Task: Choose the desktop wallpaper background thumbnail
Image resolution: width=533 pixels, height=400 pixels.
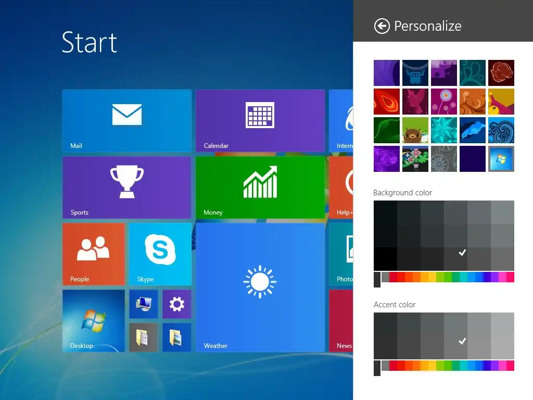Action: [x=501, y=159]
